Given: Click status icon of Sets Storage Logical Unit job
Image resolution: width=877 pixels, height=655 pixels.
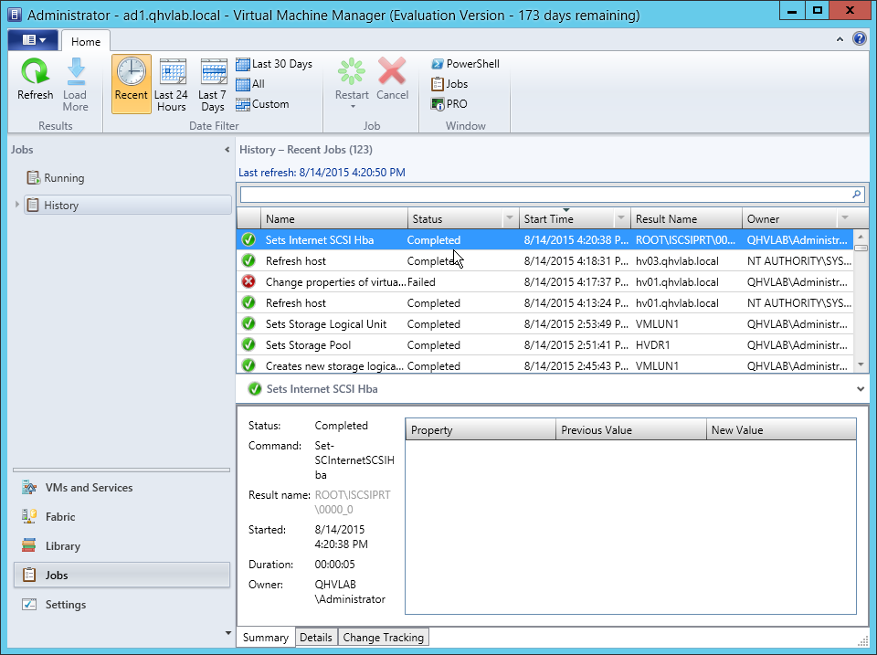Looking at the screenshot, I should point(248,324).
